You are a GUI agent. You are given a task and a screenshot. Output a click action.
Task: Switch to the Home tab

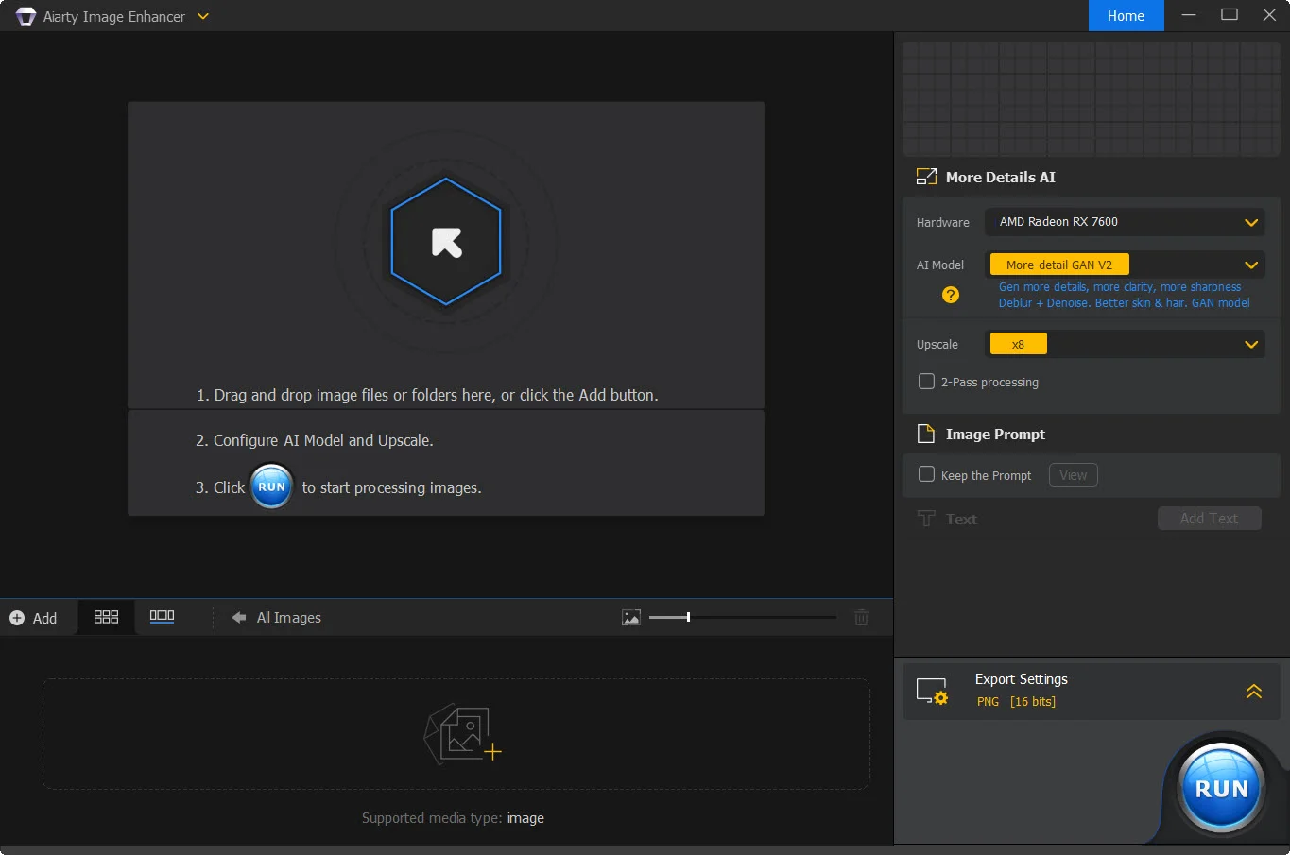point(1126,15)
